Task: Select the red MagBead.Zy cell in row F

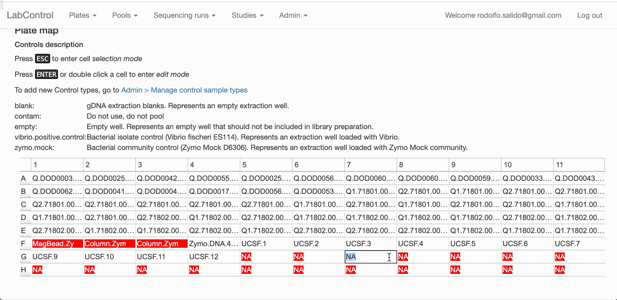Action: tap(57, 244)
